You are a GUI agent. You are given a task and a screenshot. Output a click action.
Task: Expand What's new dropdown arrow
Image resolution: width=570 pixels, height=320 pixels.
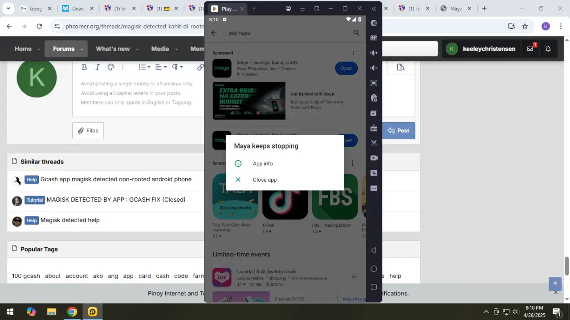tap(137, 49)
